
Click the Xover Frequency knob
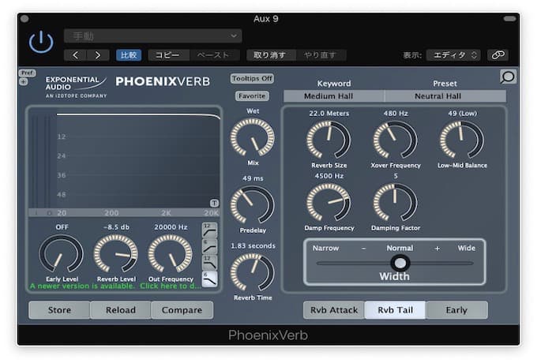(x=395, y=140)
